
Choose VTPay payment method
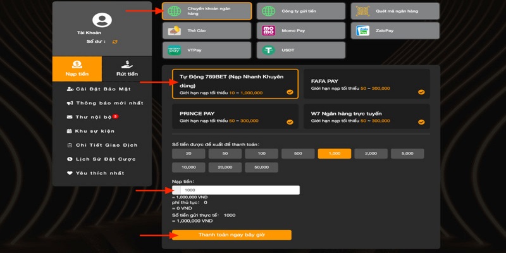tap(207, 50)
